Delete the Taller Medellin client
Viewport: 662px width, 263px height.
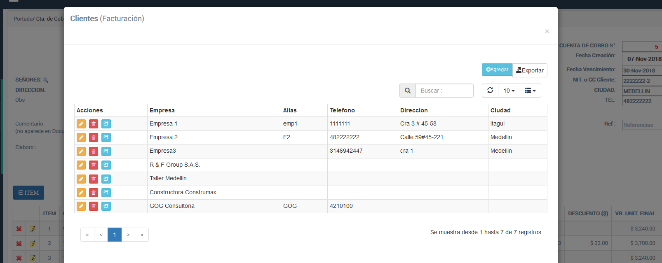[x=94, y=179]
